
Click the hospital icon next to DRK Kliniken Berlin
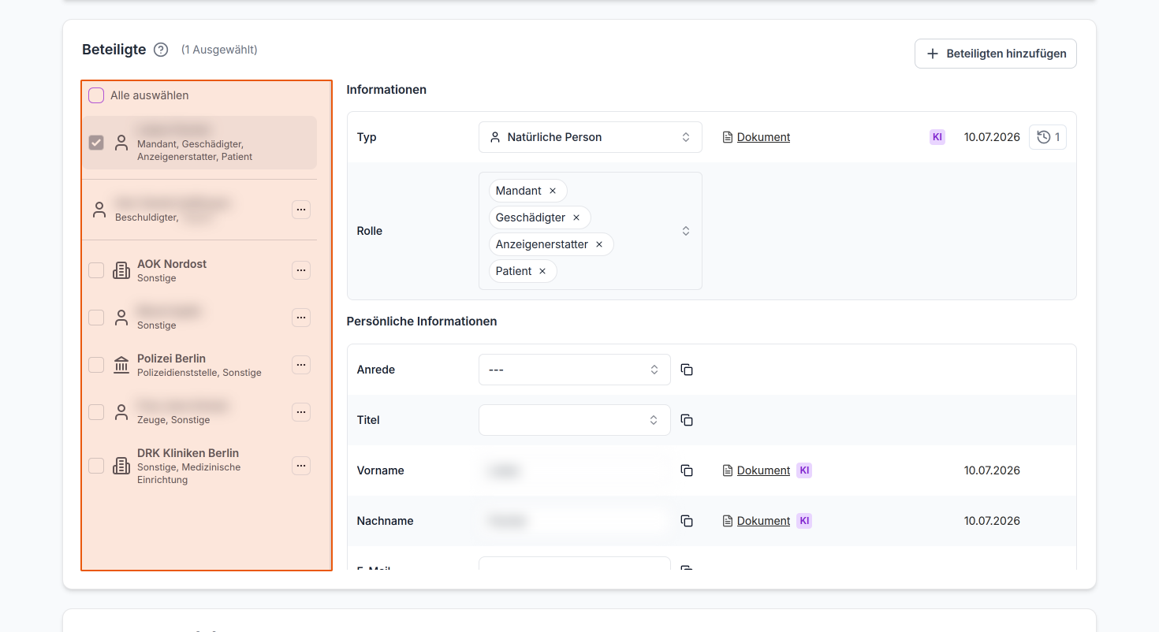pyautogui.click(x=121, y=466)
